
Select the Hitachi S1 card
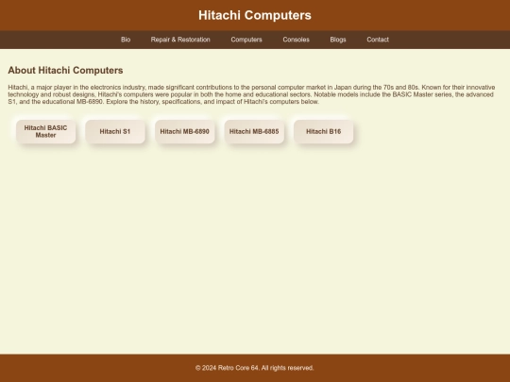[x=115, y=131]
